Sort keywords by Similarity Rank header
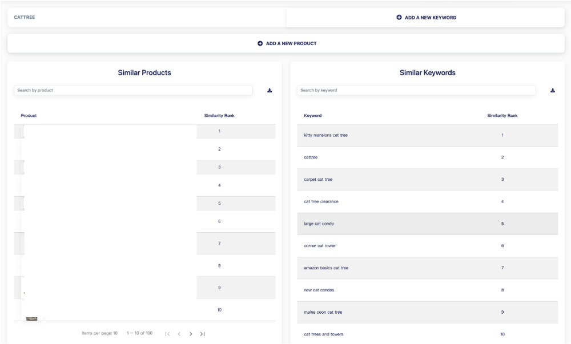The width and height of the screenshot is (571, 344). [x=502, y=116]
